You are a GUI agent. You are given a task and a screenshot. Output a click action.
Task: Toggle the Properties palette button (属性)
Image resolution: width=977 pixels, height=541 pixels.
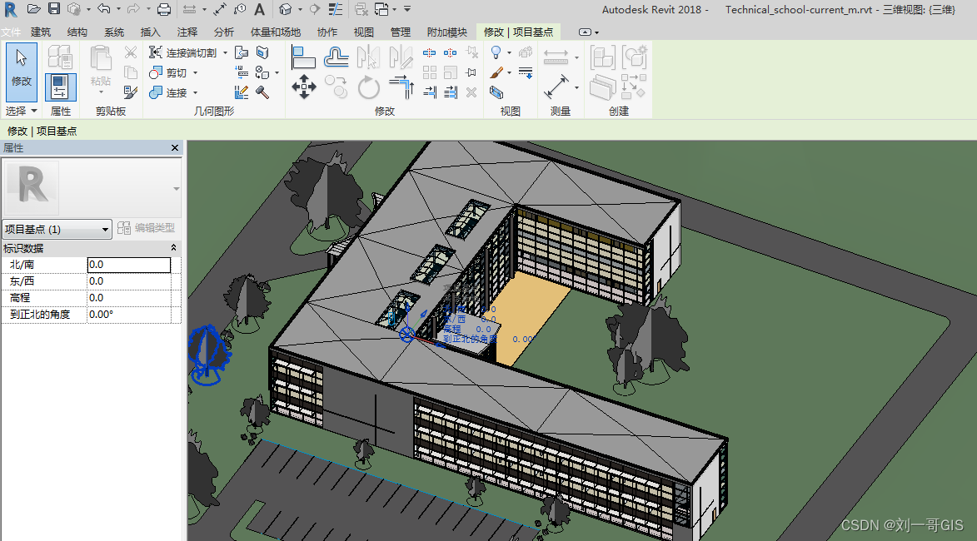(61, 87)
